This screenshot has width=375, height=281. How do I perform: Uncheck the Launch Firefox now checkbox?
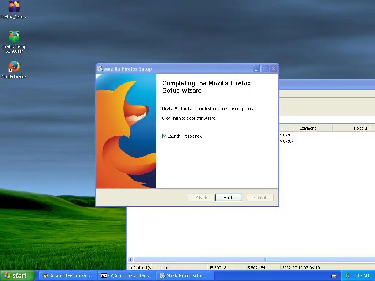tap(164, 136)
